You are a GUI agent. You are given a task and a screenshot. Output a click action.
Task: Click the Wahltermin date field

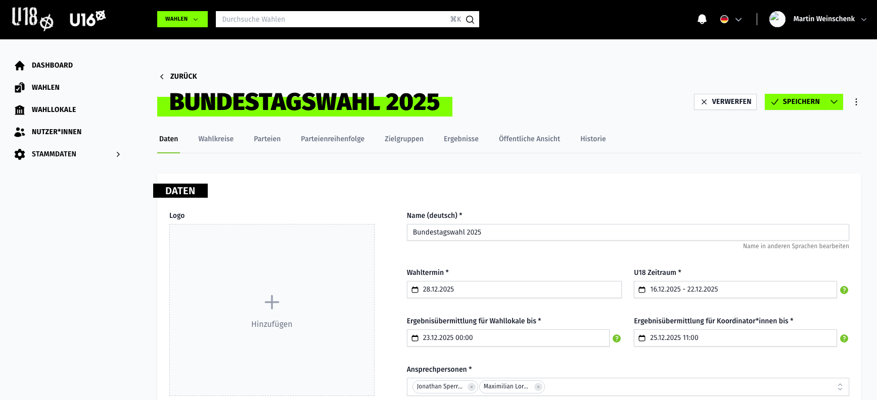(x=514, y=290)
